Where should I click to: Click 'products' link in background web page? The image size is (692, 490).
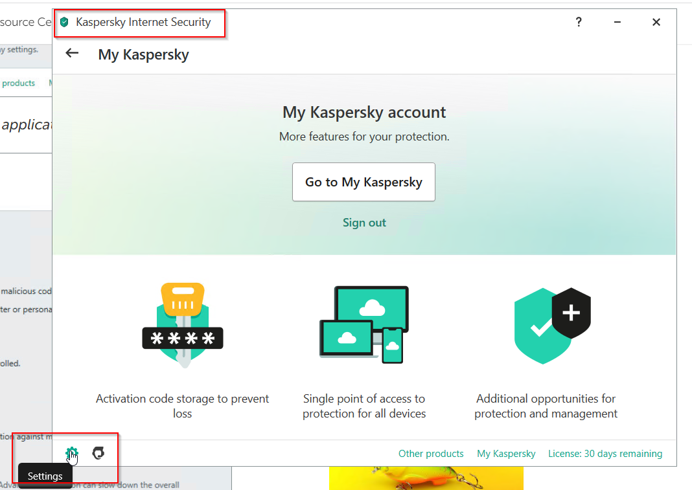18,83
